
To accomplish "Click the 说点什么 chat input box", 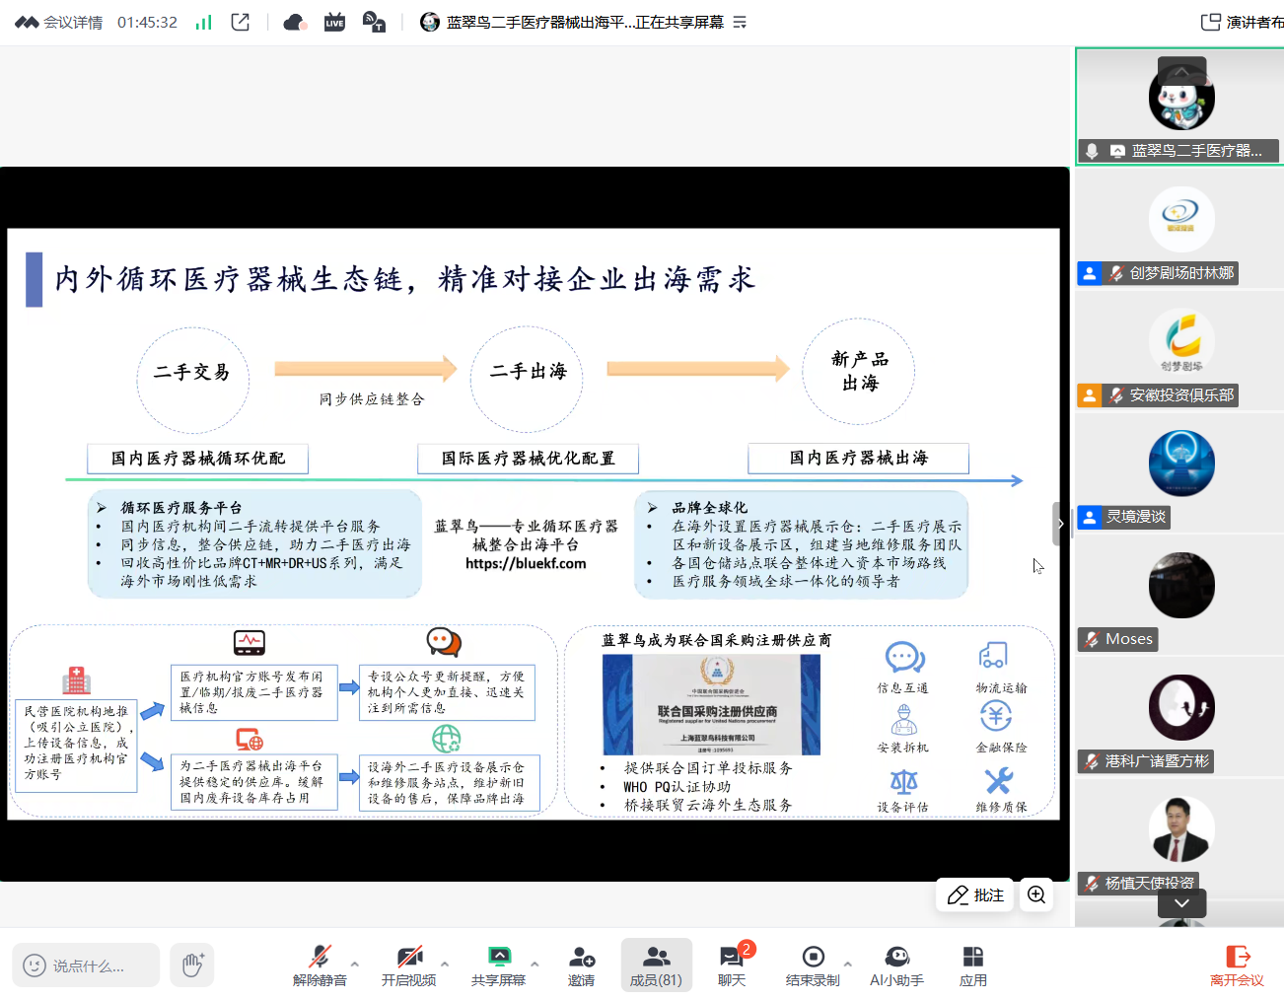I will 86,965.
